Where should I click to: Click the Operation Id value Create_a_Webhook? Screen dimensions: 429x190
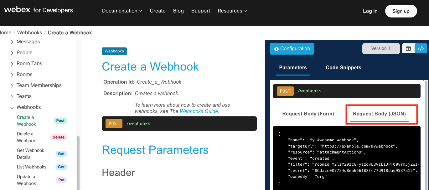coord(159,82)
